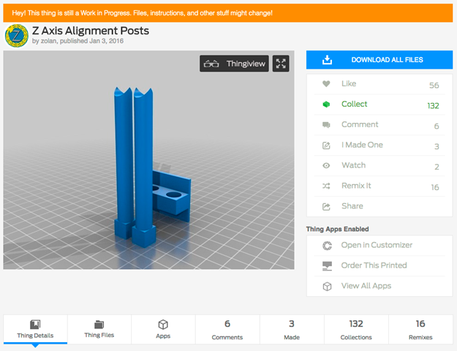Click the Thing Details bookmark icon
This screenshot has width=457, height=351.
click(x=35, y=324)
